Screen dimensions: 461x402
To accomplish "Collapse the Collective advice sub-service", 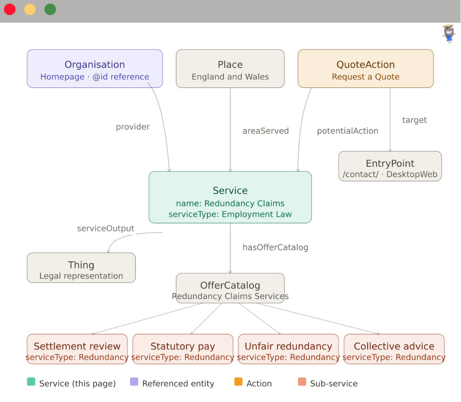I will pyautogui.click(x=394, y=349).
